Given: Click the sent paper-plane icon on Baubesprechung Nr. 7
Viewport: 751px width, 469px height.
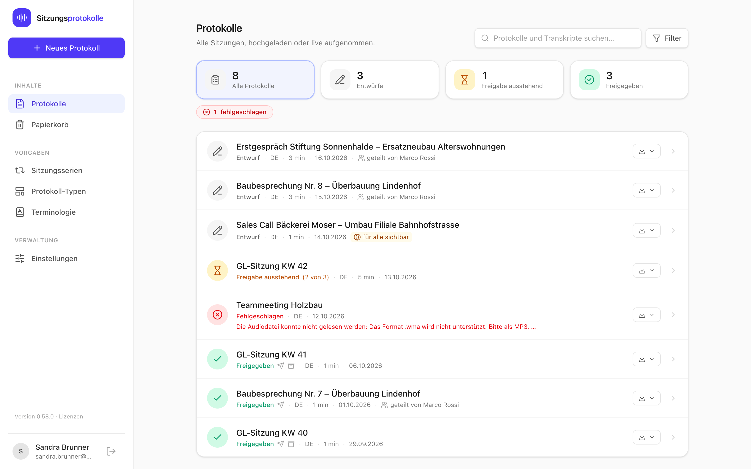Looking at the screenshot, I should pos(281,405).
